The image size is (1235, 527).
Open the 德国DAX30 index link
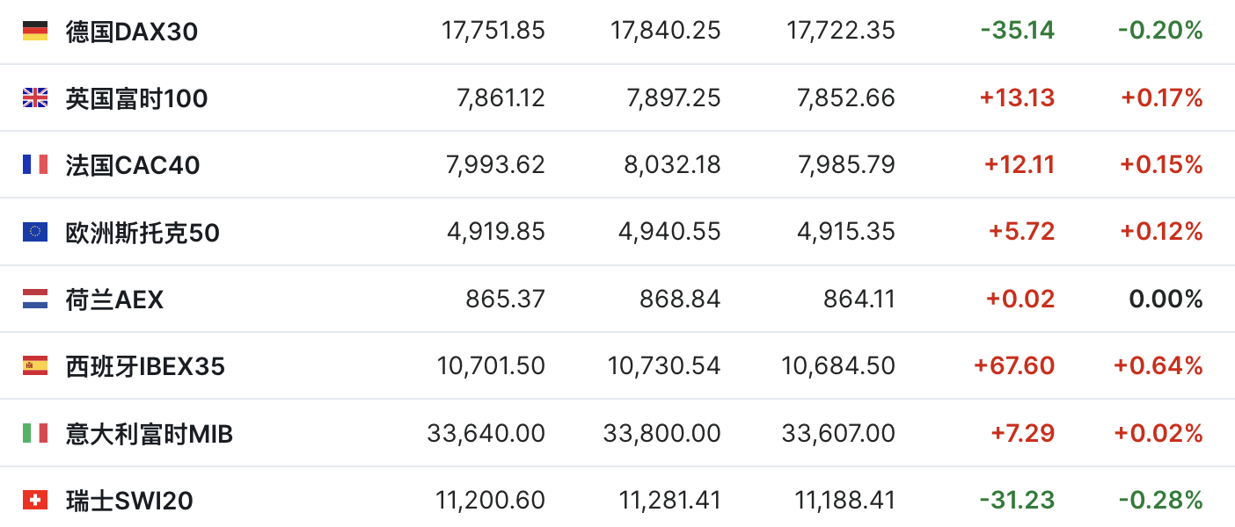(x=132, y=32)
